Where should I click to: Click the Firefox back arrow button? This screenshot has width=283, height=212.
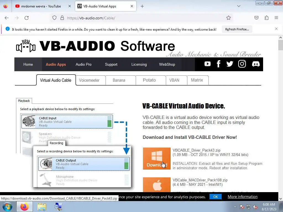pyautogui.click(x=7, y=18)
